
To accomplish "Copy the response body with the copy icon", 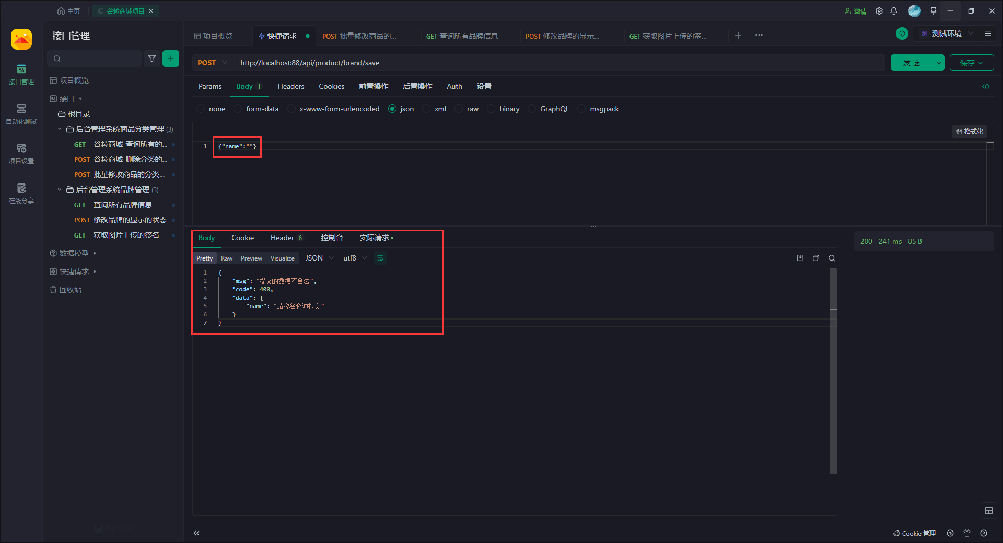I will point(816,258).
